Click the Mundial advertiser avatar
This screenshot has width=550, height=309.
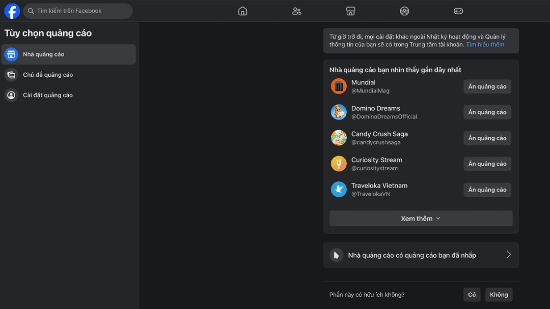click(339, 86)
